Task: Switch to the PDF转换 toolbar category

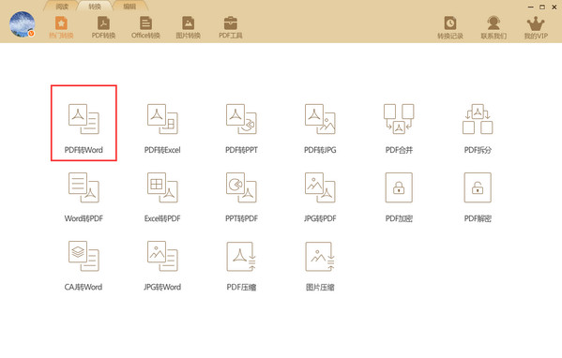Action: [103, 27]
